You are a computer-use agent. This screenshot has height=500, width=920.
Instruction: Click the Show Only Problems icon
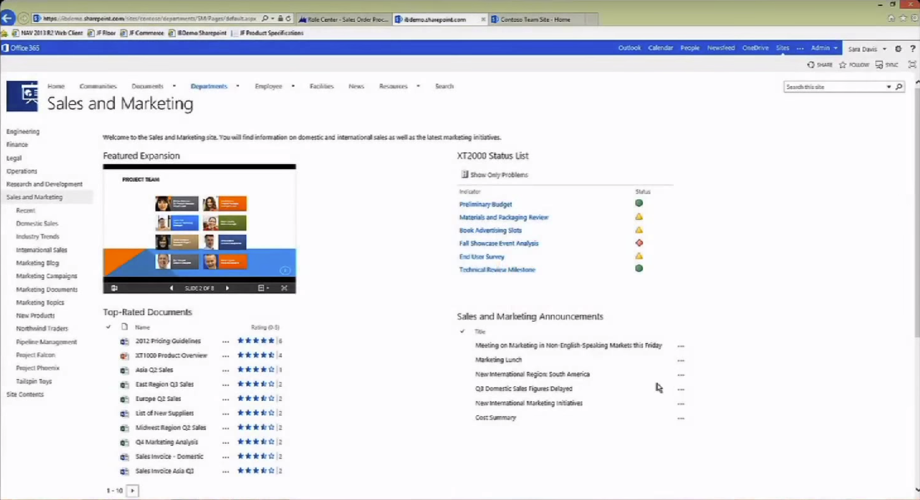464,175
